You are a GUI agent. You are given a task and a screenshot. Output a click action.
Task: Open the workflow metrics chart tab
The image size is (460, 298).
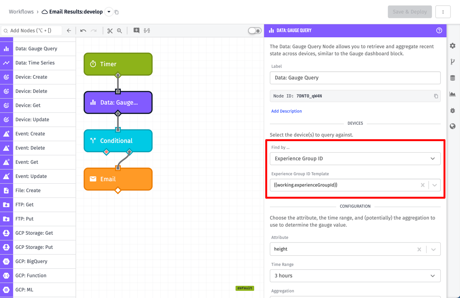tap(453, 94)
